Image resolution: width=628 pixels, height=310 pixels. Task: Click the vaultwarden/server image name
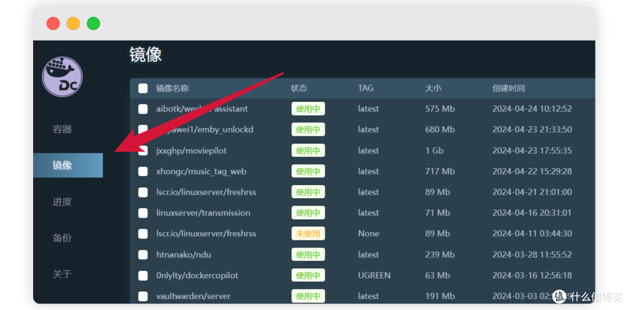[x=194, y=296]
